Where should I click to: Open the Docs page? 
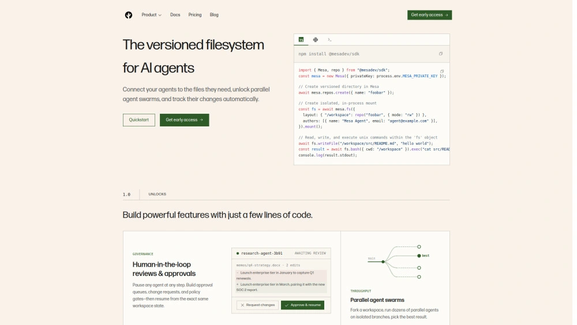175,15
